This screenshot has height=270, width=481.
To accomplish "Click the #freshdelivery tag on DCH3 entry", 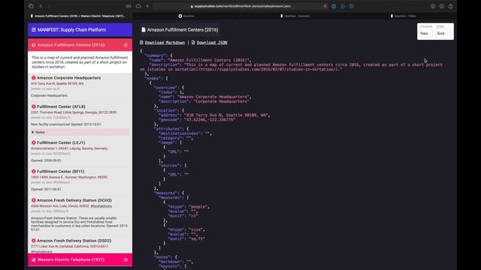I will pos(101,206).
